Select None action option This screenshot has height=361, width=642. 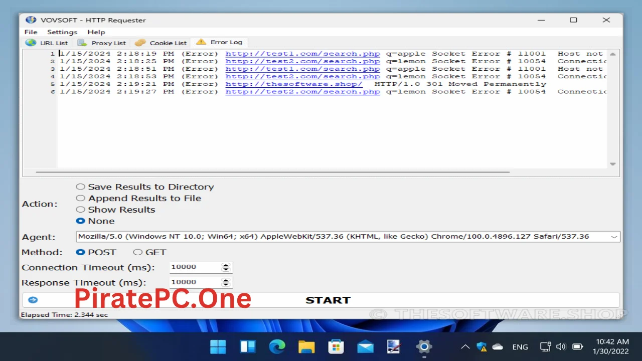95,221
